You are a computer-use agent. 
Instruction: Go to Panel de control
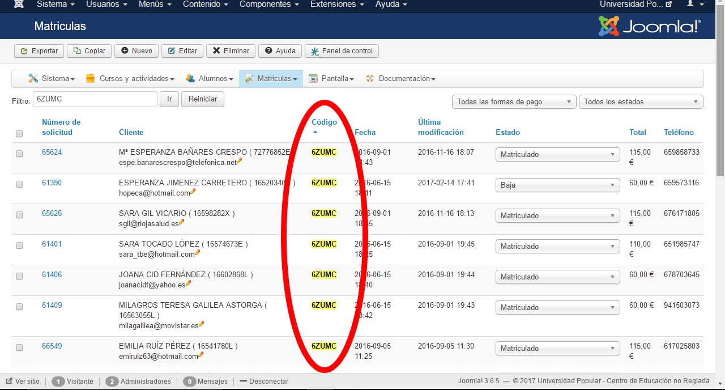[x=342, y=51]
